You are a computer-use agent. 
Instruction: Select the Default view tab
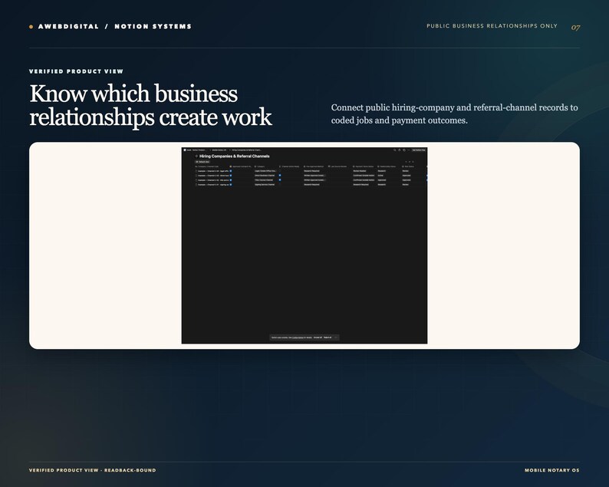pos(202,162)
